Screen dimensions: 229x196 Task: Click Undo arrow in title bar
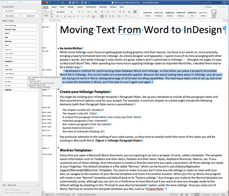point(77,3)
